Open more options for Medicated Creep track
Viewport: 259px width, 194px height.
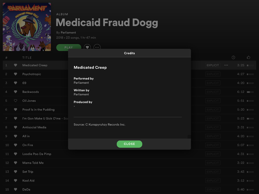226,65
